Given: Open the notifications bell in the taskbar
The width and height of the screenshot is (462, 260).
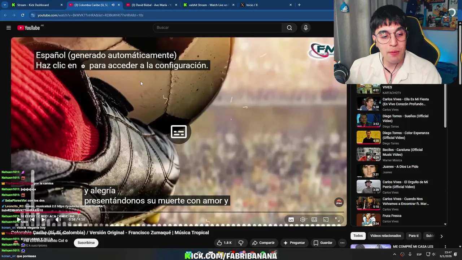Looking at the screenshot, I should [456, 255].
